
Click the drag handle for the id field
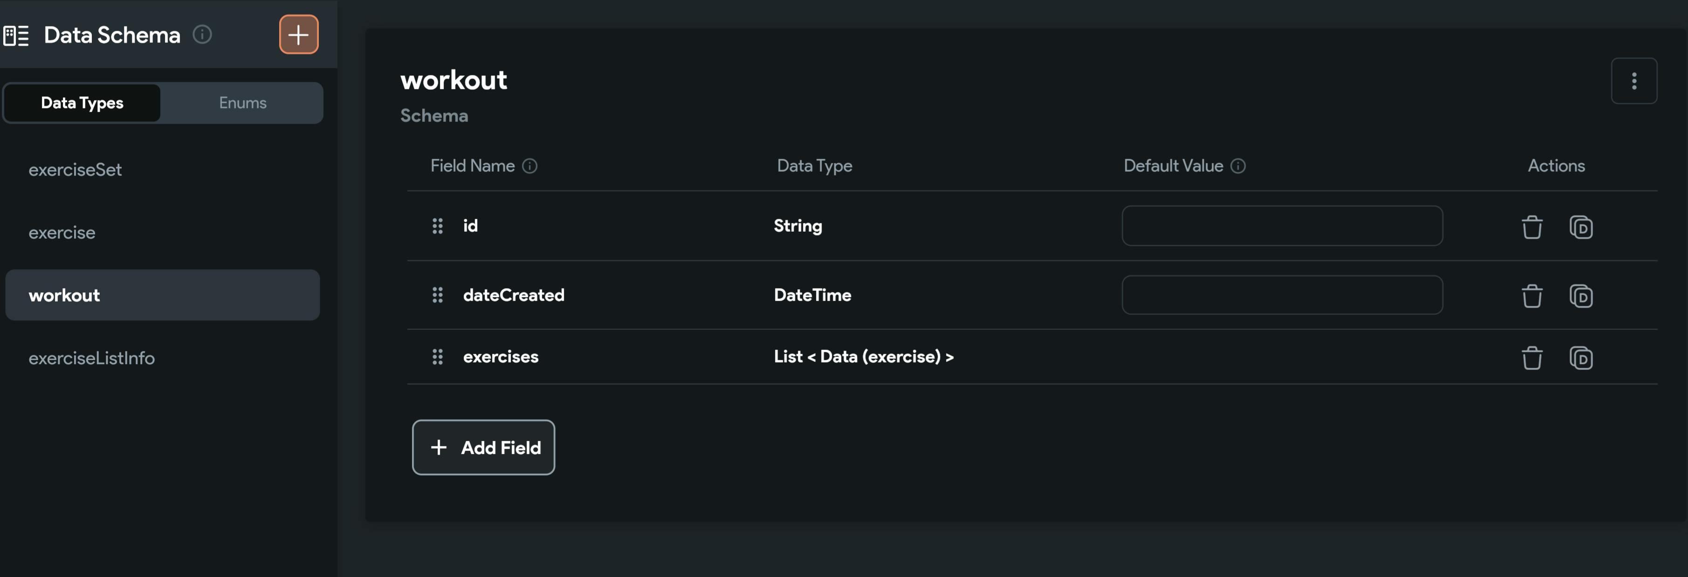click(x=437, y=226)
